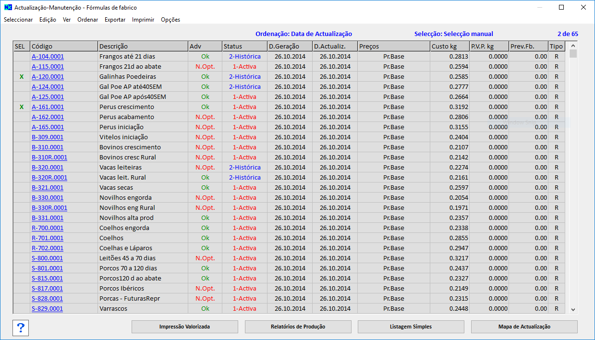595x340 pixels.
Task: Toggle SEL cell for Coelhos engorda row
Action: point(21,228)
